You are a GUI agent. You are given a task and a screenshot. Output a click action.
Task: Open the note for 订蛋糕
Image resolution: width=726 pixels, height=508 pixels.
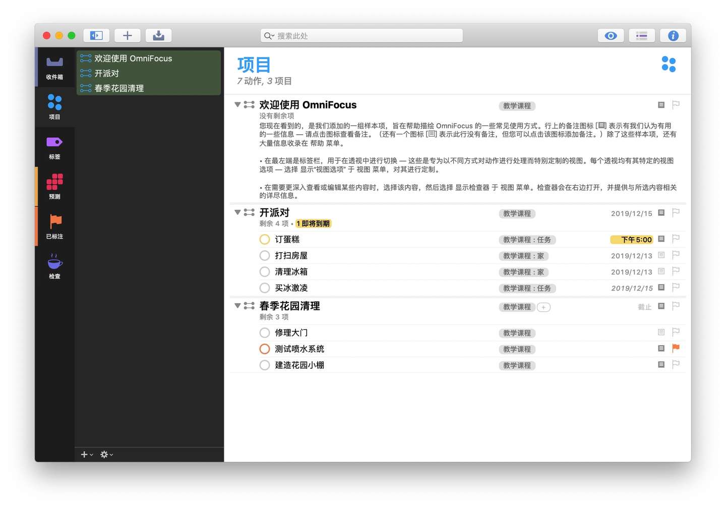(x=661, y=239)
